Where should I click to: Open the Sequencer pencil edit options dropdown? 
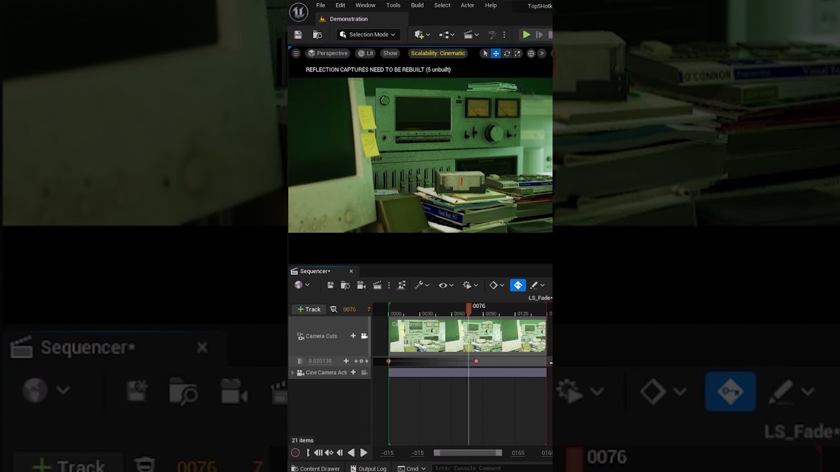(x=537, y=285)
